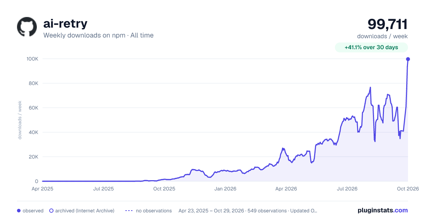This screenshot has height=223, width=425.
Task: Click the 99,711 downloads count
Action: tap(387, 24)
